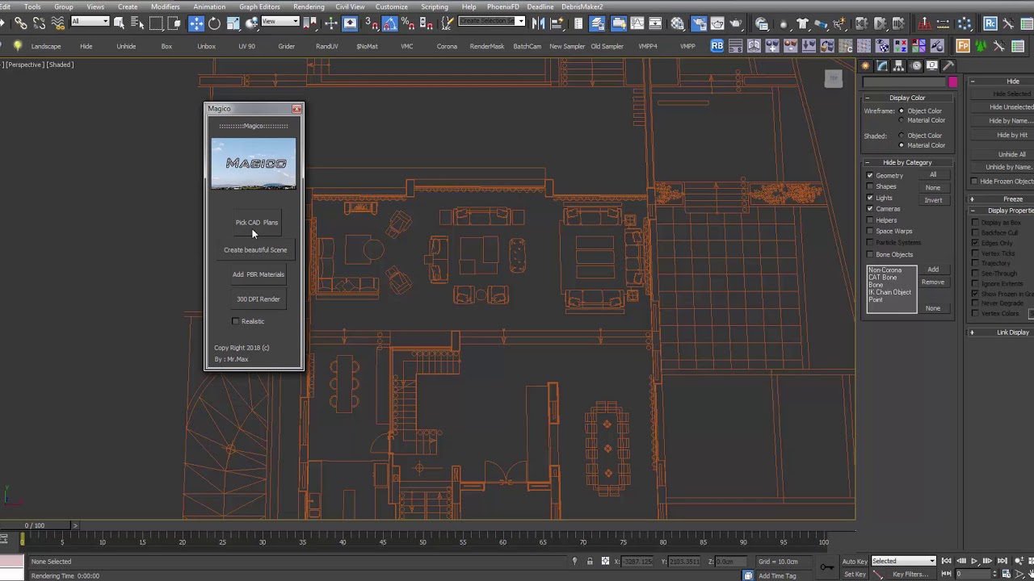Open the Rendering menu
The image size is (1034, 581).
point(309,6)
